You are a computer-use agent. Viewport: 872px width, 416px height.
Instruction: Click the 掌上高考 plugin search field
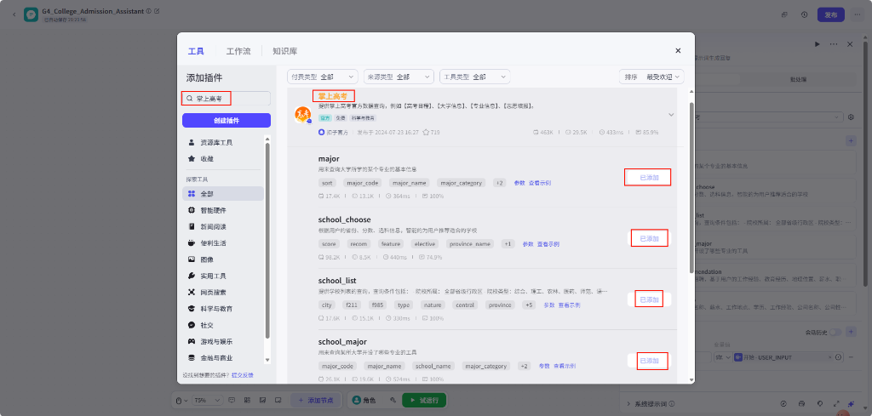[227, 99]
